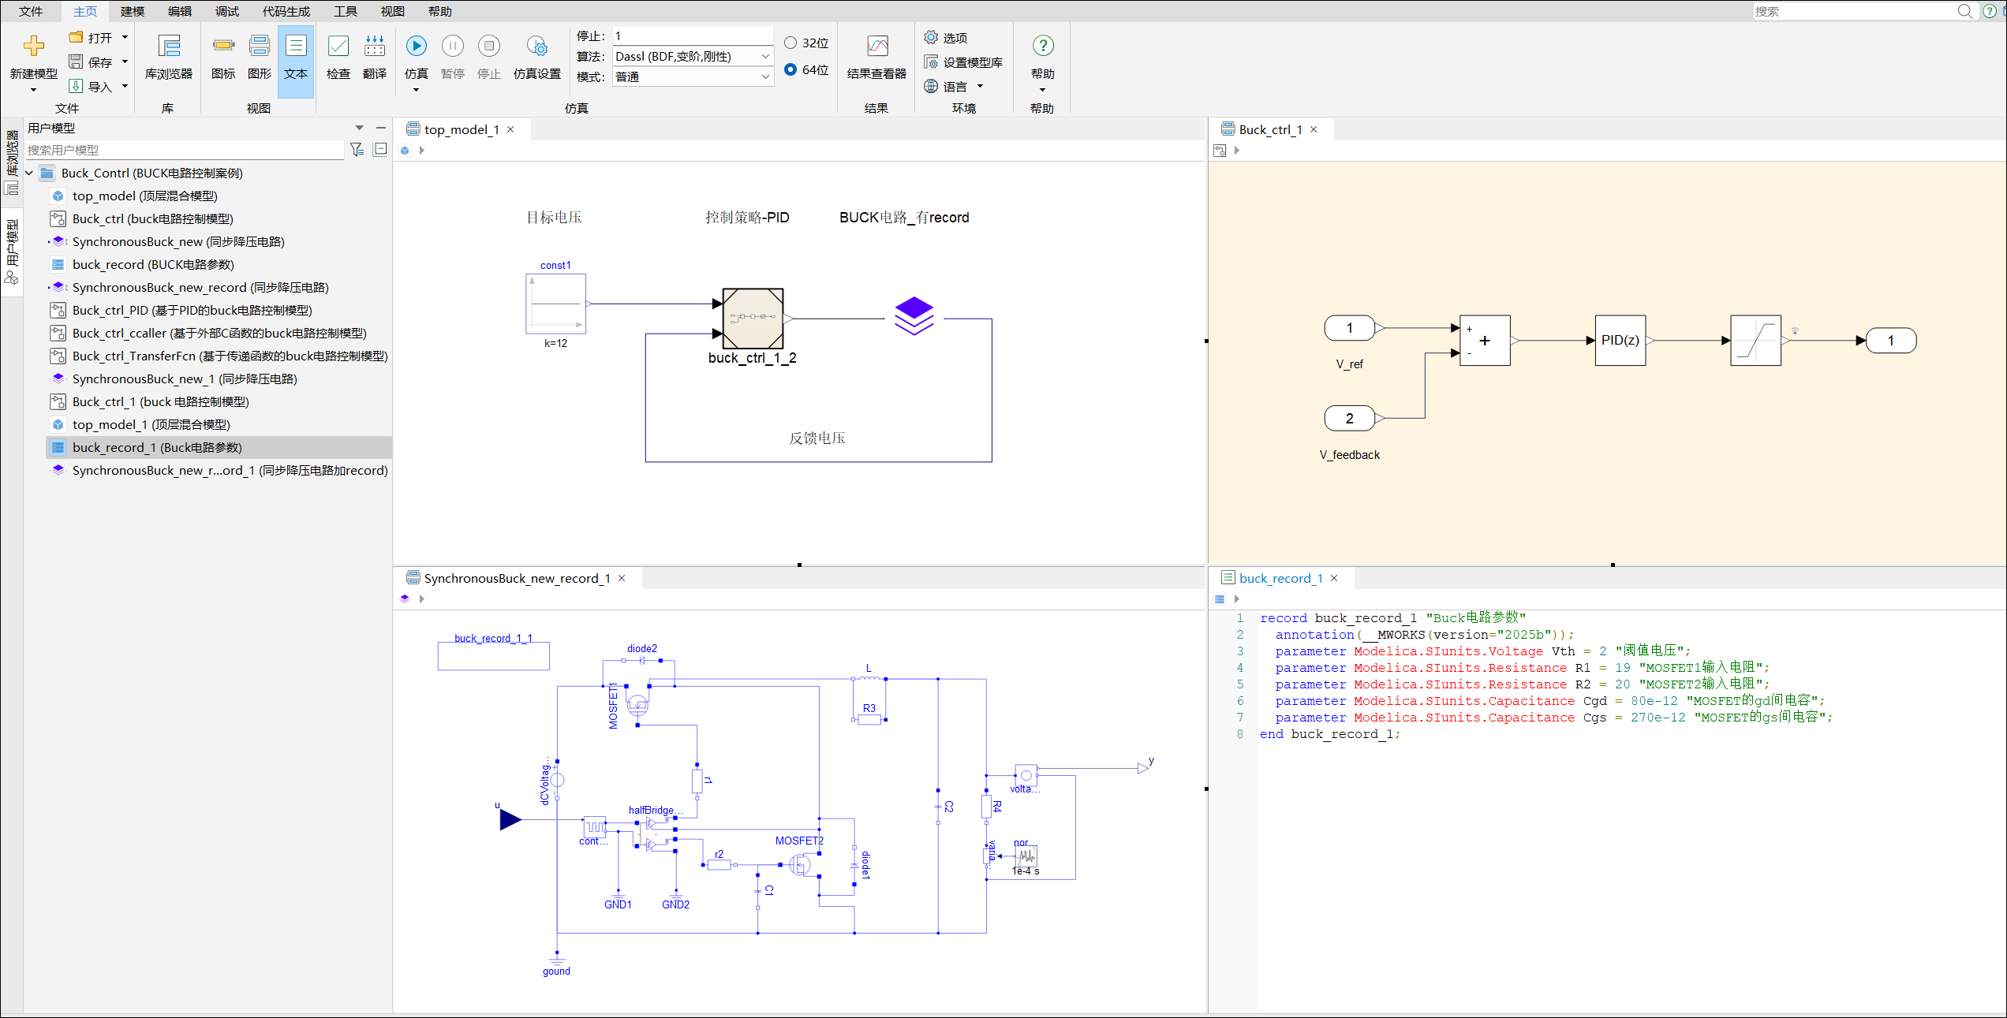Open the 结果查看器 results viewer
The image size is (2007, 1018).
pyautogui.click(x=876, y=56)
